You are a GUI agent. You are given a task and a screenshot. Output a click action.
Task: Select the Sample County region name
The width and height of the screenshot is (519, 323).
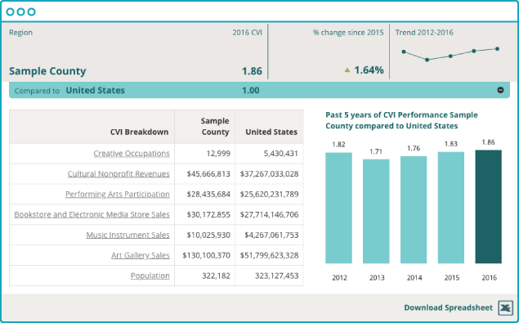click(x=47, y=71)
